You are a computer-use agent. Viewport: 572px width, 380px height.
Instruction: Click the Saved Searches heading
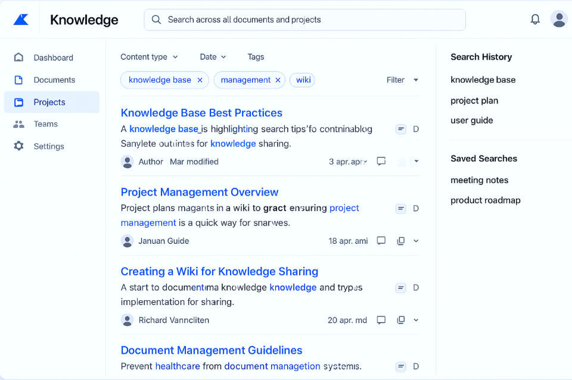point(484,158)
